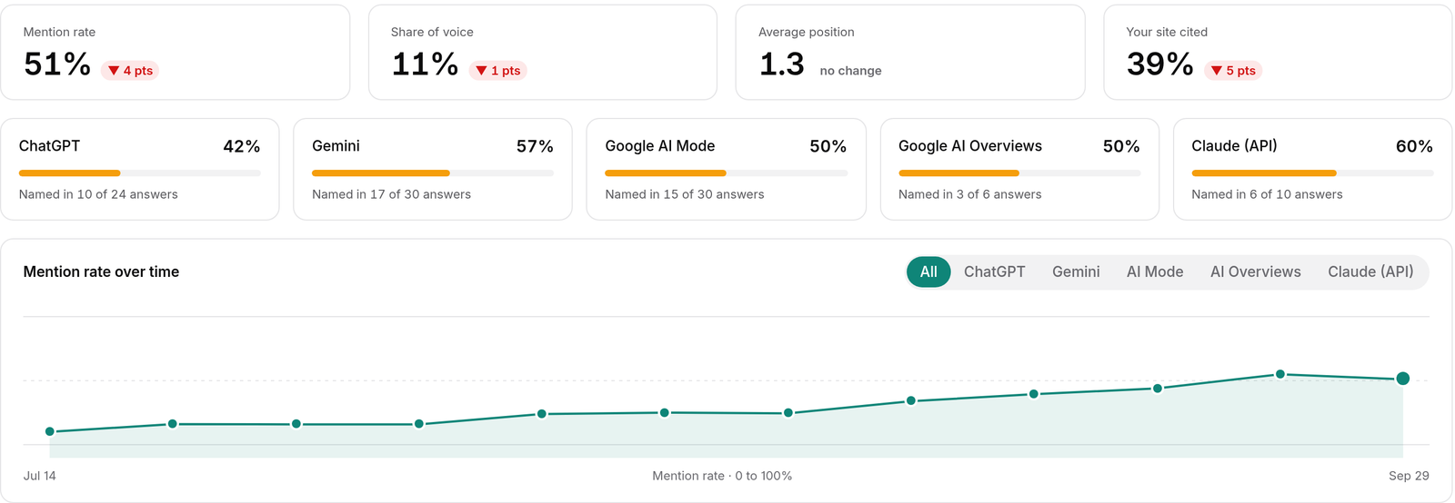The image size is (1455, 503).
Task: Select the All filter tab
Action: [x=928, y=271]
